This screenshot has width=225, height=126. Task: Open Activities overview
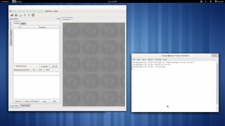(5, 1)
